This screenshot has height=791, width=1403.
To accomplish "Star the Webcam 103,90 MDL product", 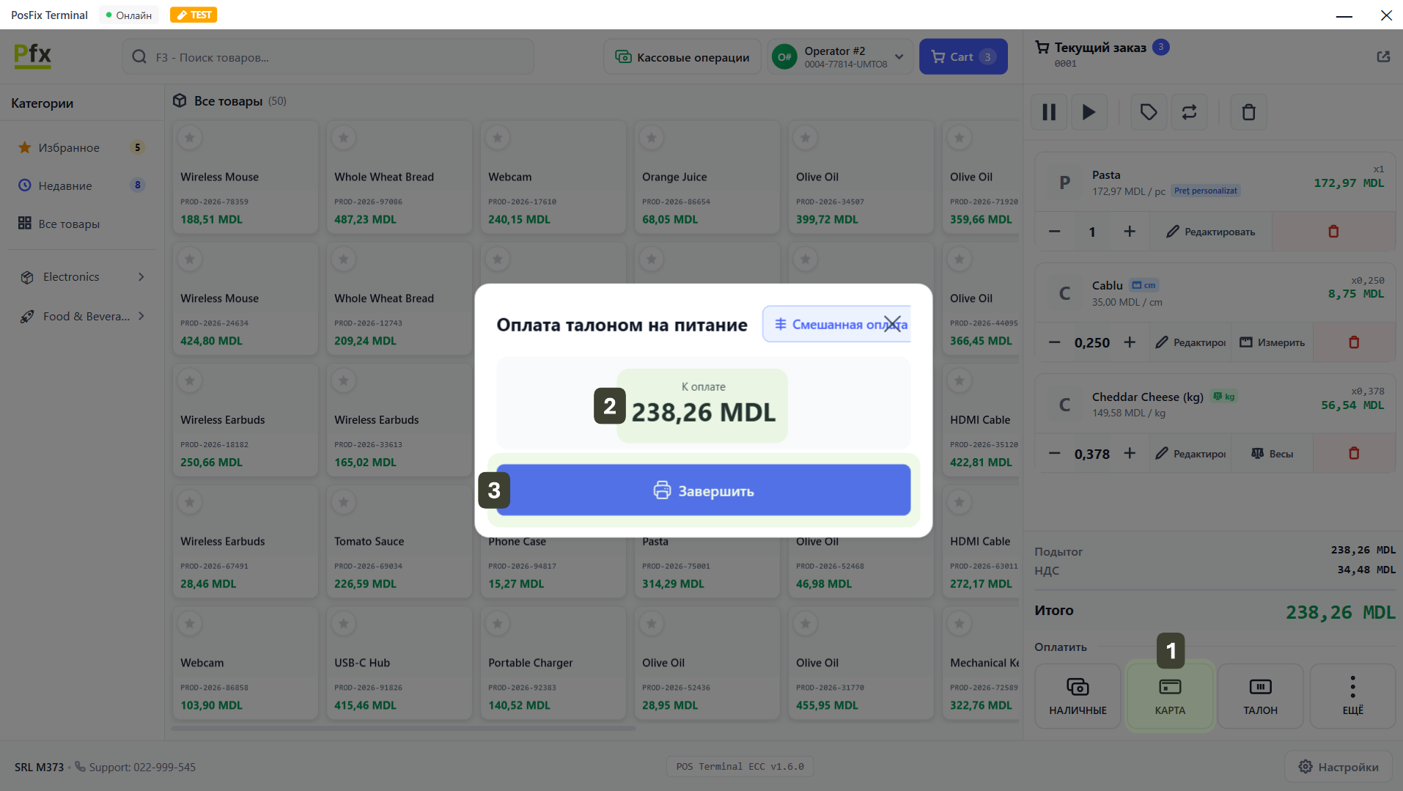I will point(190,624).
